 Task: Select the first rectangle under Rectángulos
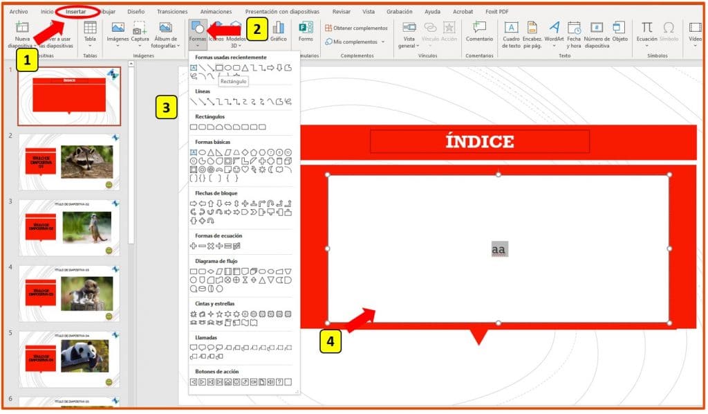tap(194, 127)
